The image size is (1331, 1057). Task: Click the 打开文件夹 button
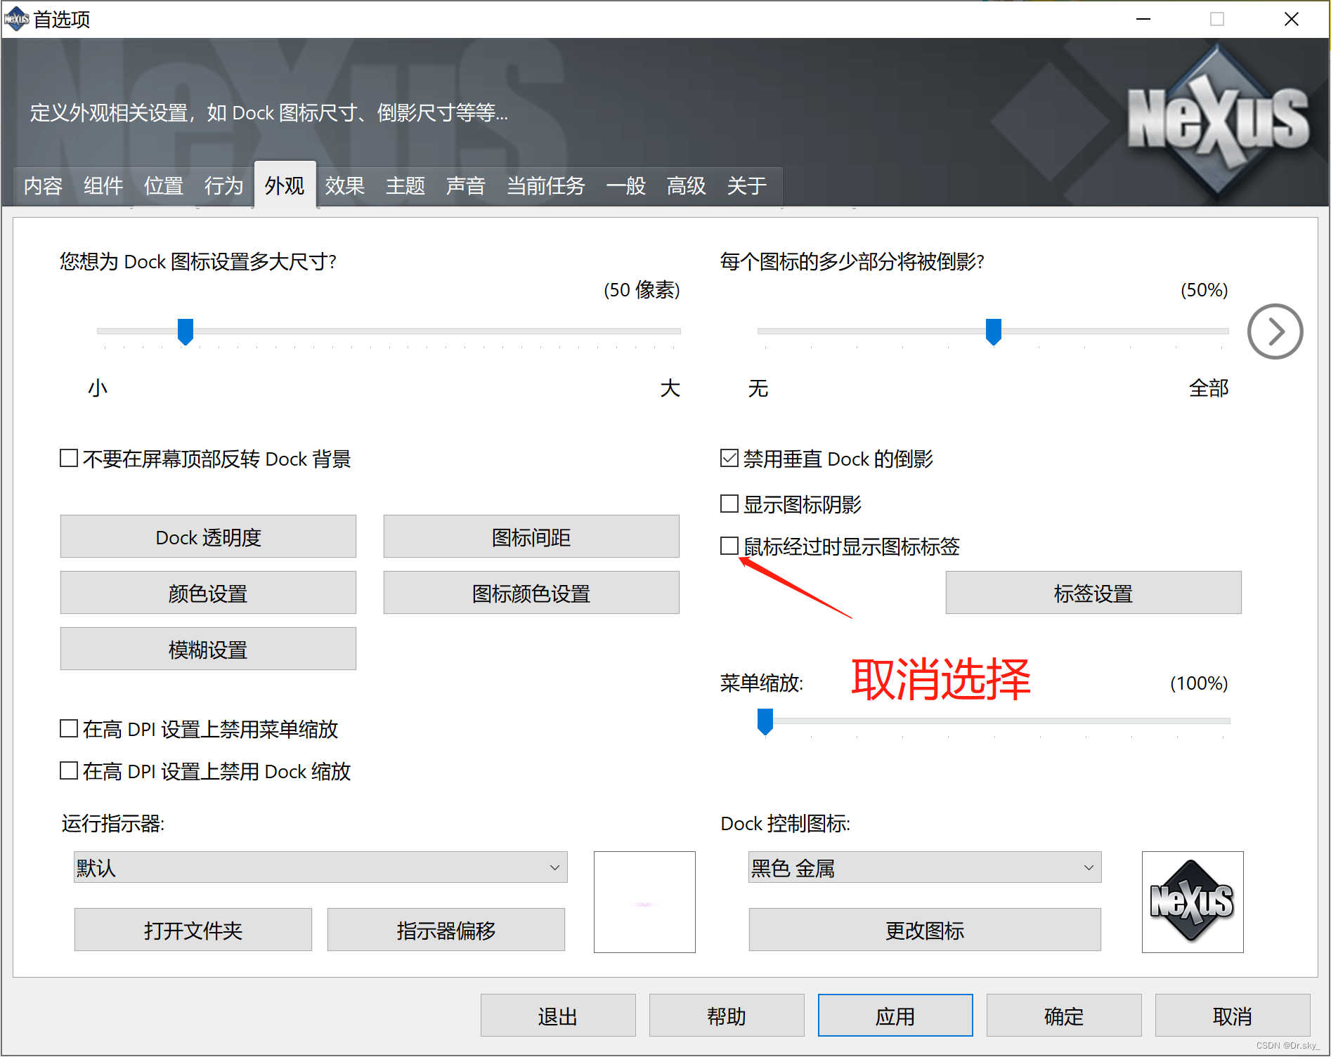point(193,930)
